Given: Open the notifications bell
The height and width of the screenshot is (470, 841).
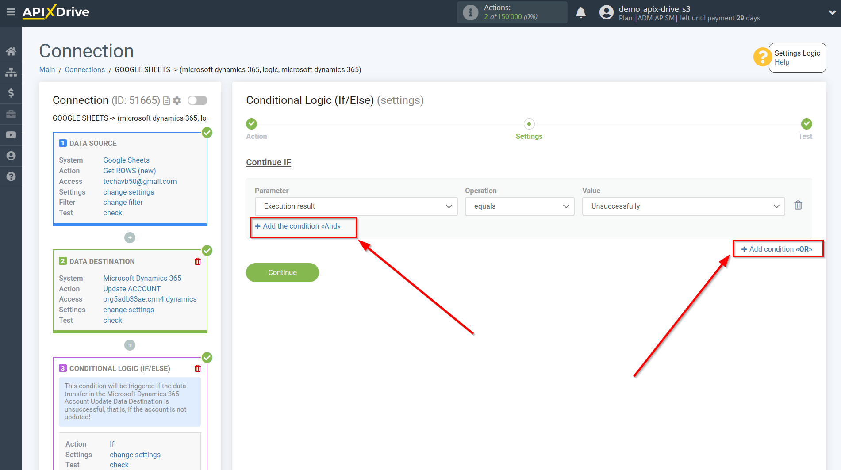Looking at the screenshot, I should point(581,12).
